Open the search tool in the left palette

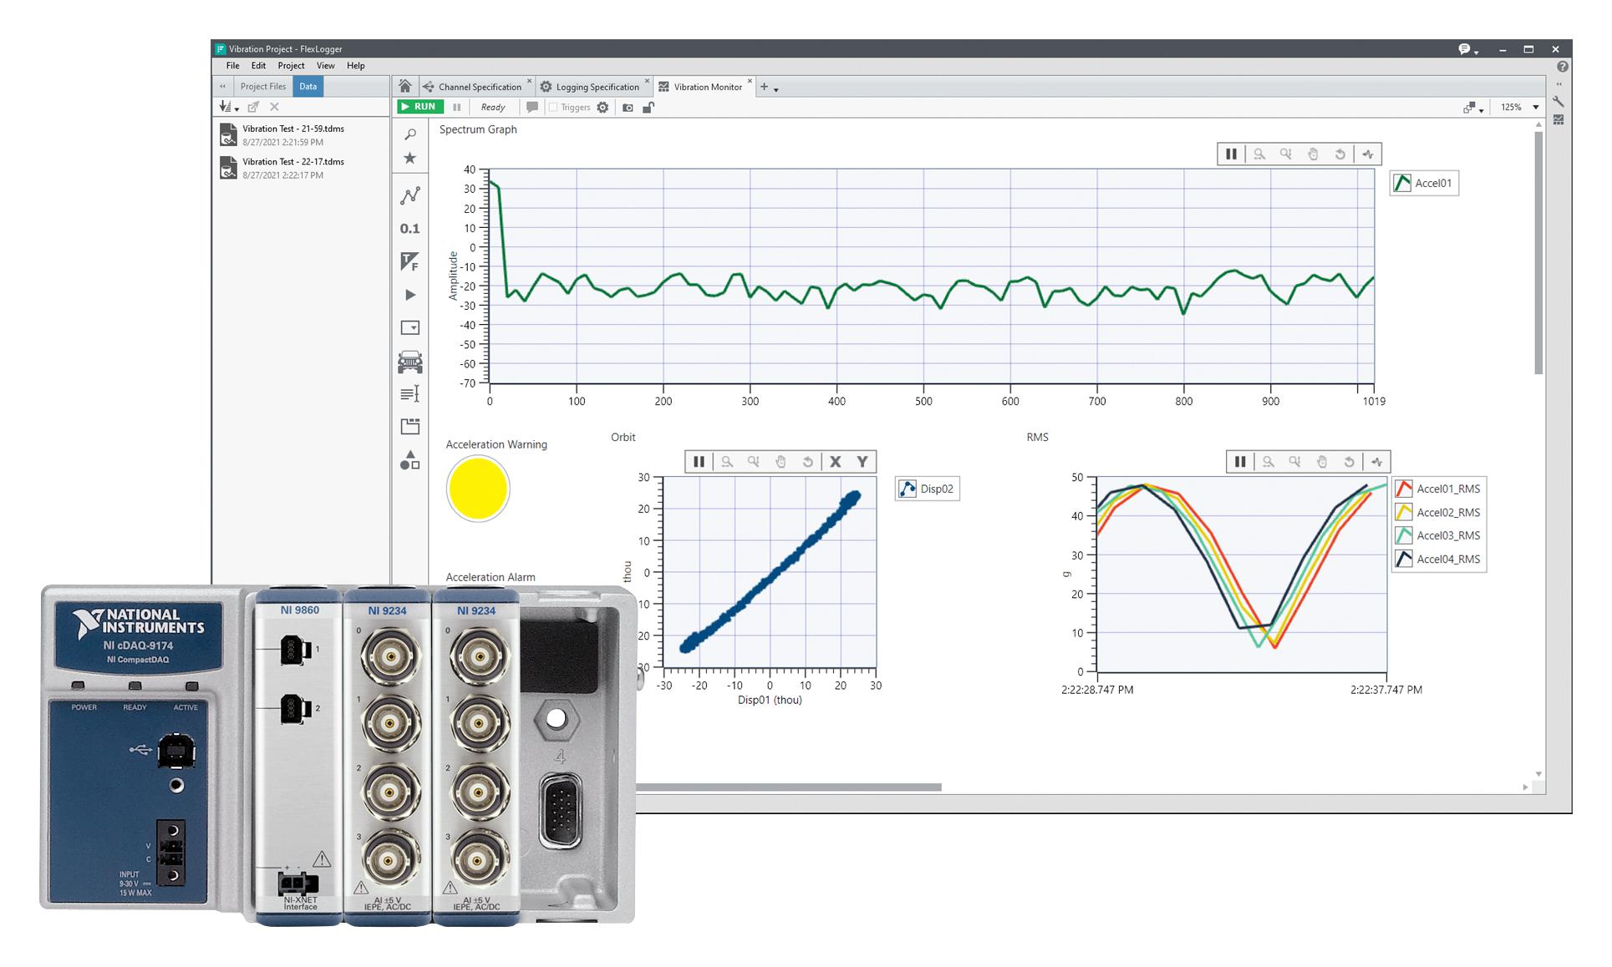coord(409,134)
